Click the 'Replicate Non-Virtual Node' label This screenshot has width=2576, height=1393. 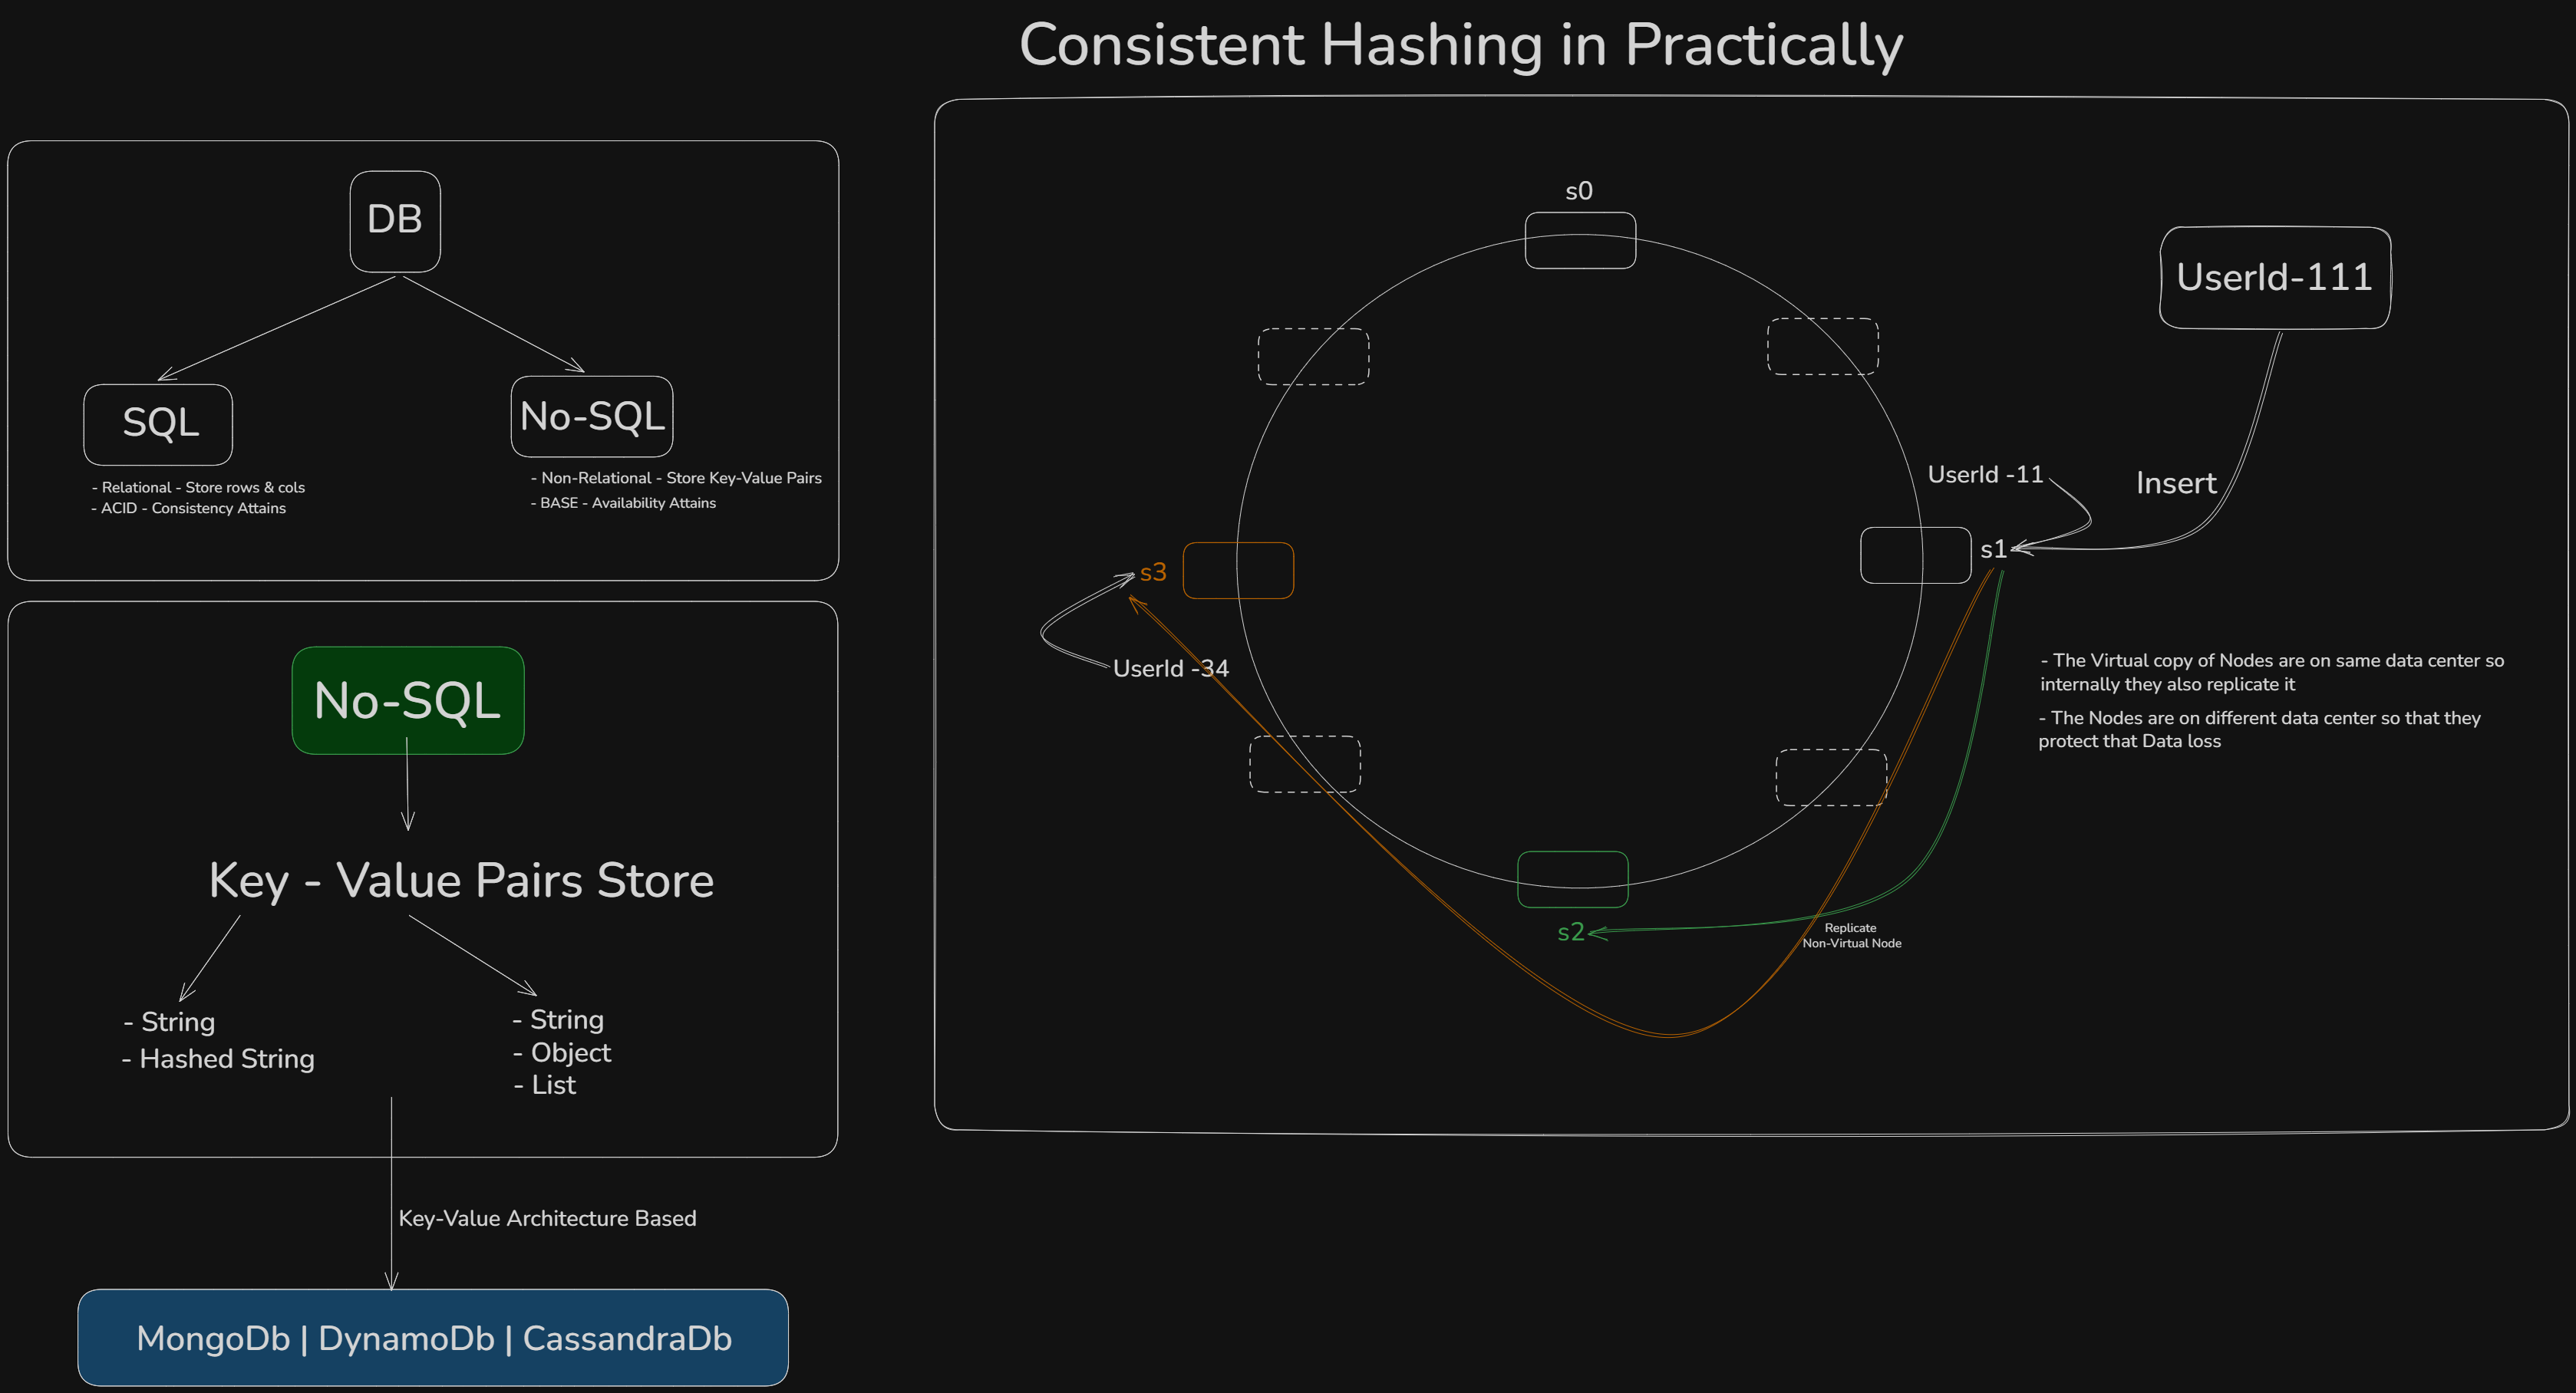tap(1852, 935)
